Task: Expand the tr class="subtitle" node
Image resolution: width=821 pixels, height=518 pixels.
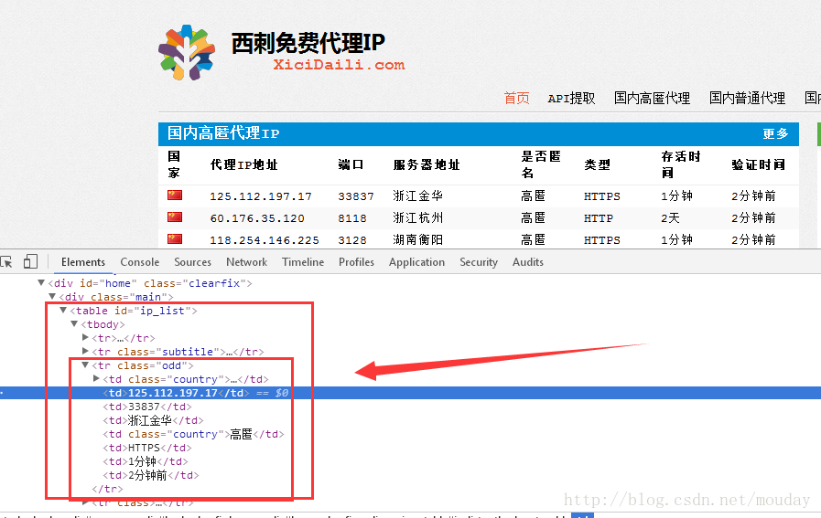Action: coord(85,351)
